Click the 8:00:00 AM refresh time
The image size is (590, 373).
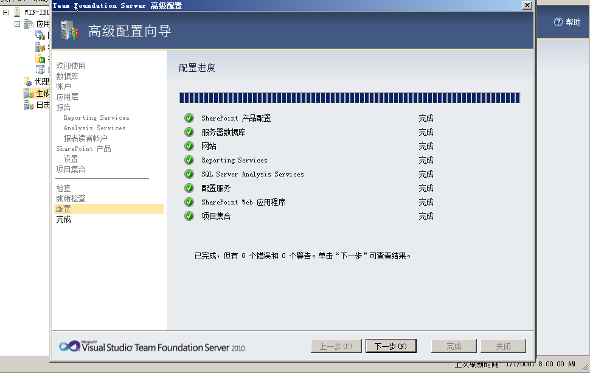click(x=557, y=364)
